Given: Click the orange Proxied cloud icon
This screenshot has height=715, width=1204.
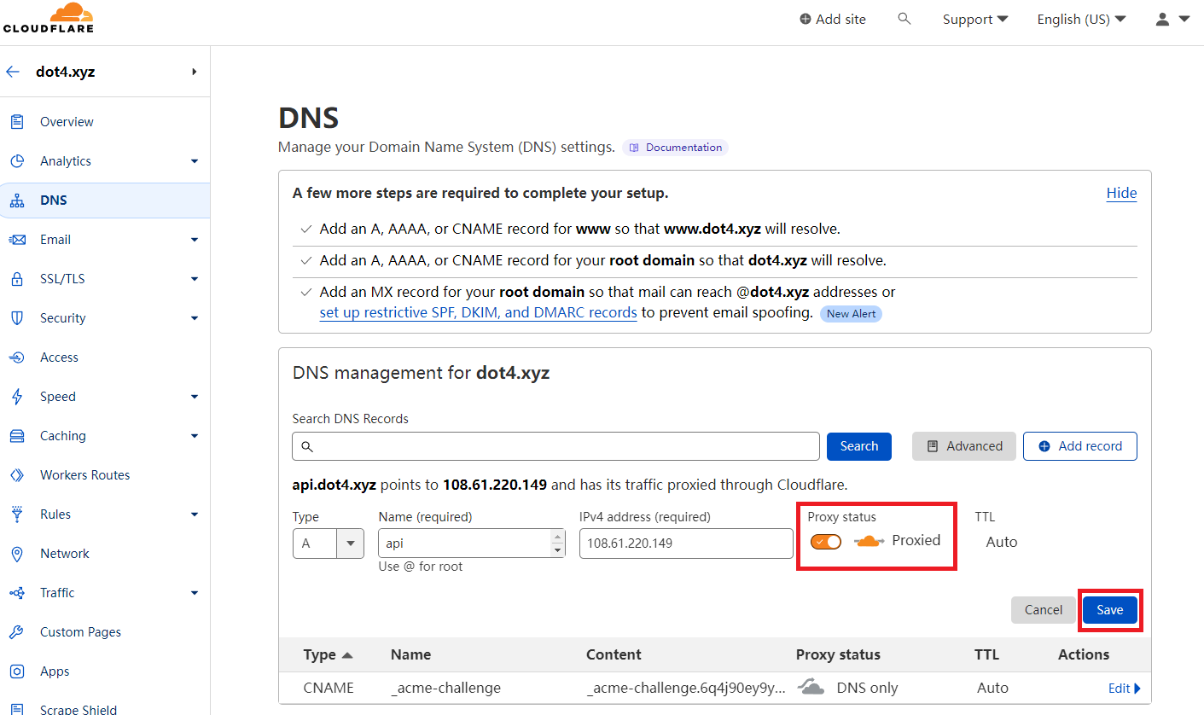Looking at the screenshot, I should pos(869,541).
